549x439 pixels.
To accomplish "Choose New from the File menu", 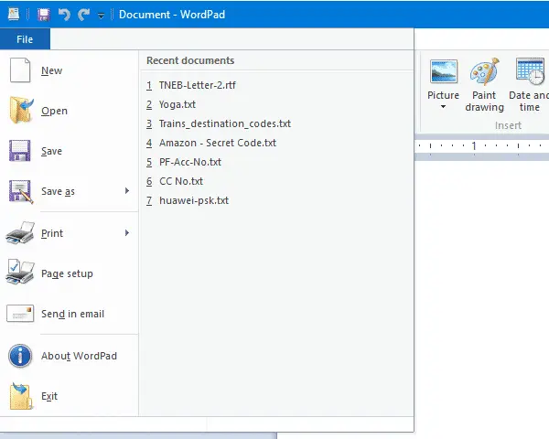I will (x=70, y=70).
